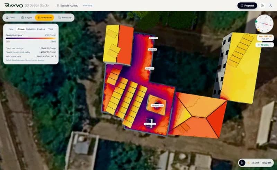
Task: Click the topmost white label on the purple roof
Action: coord(153,38)
